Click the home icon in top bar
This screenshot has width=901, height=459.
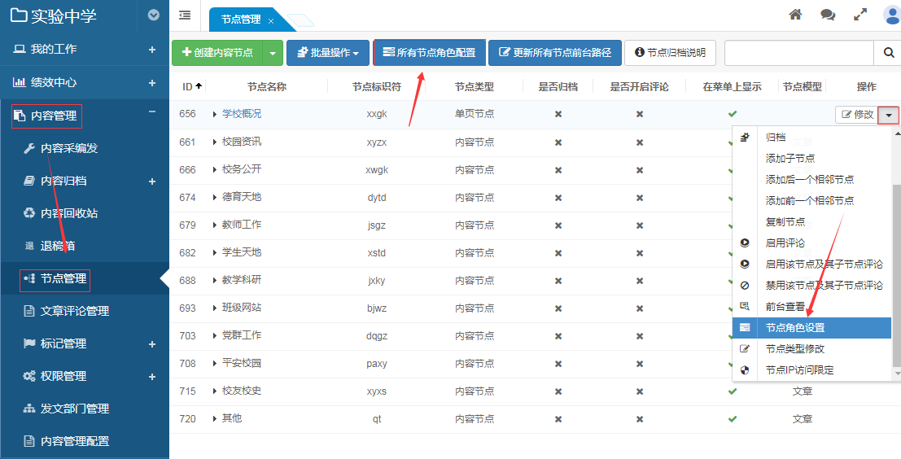click(796, 15)
